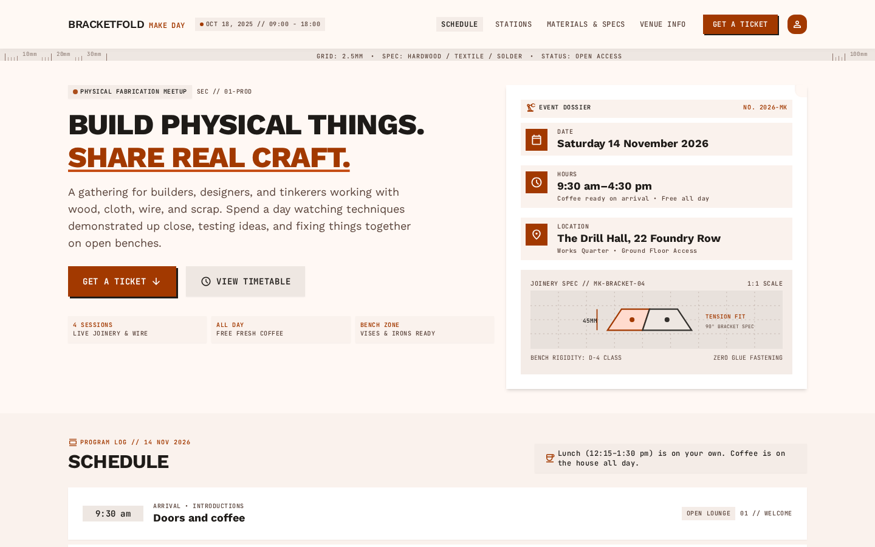Click the Schedule section heading
The height and width of the screenshot is (547, 875).
[x=118, y=462]
